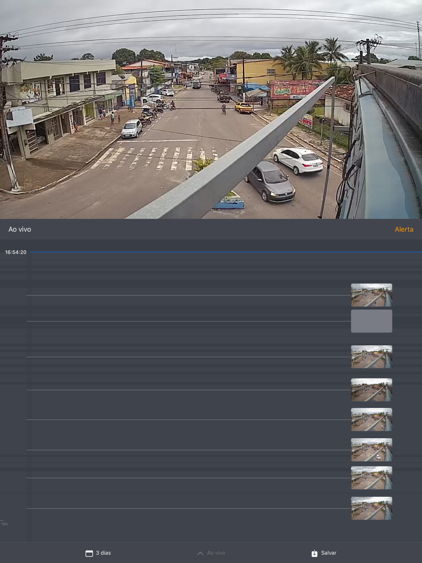Click the 16h hour marker on timeline
The height and width of the screenshot is (563, 422).
click(5, 524)
